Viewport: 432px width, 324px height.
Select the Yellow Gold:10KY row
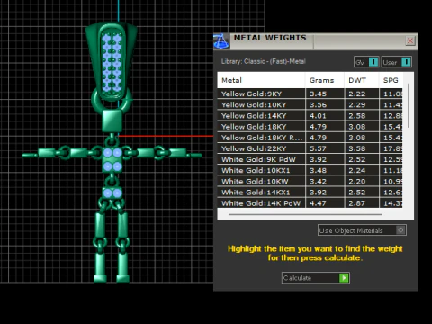[310, 104]
